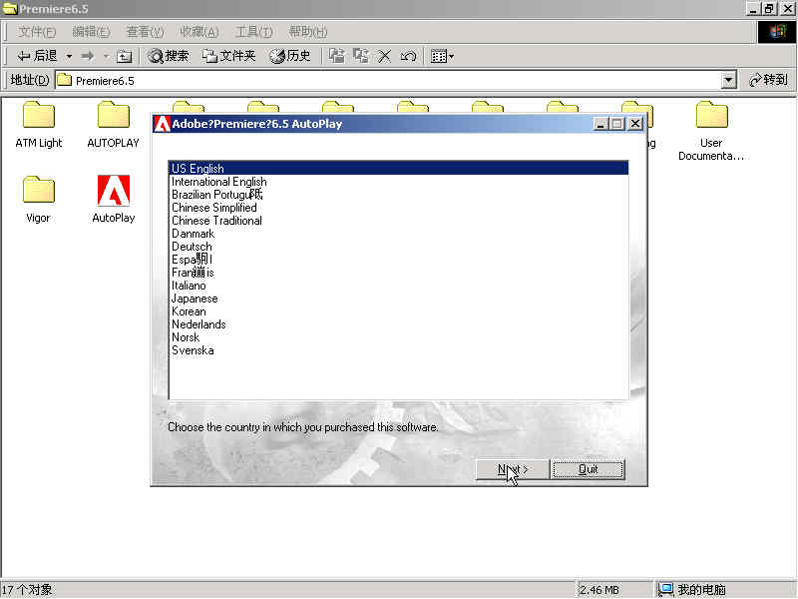The width and height of the screenshot is (798, 599).
Task: Click Next > in the AutoPlay dialog
Action: [x=513, y=469]
